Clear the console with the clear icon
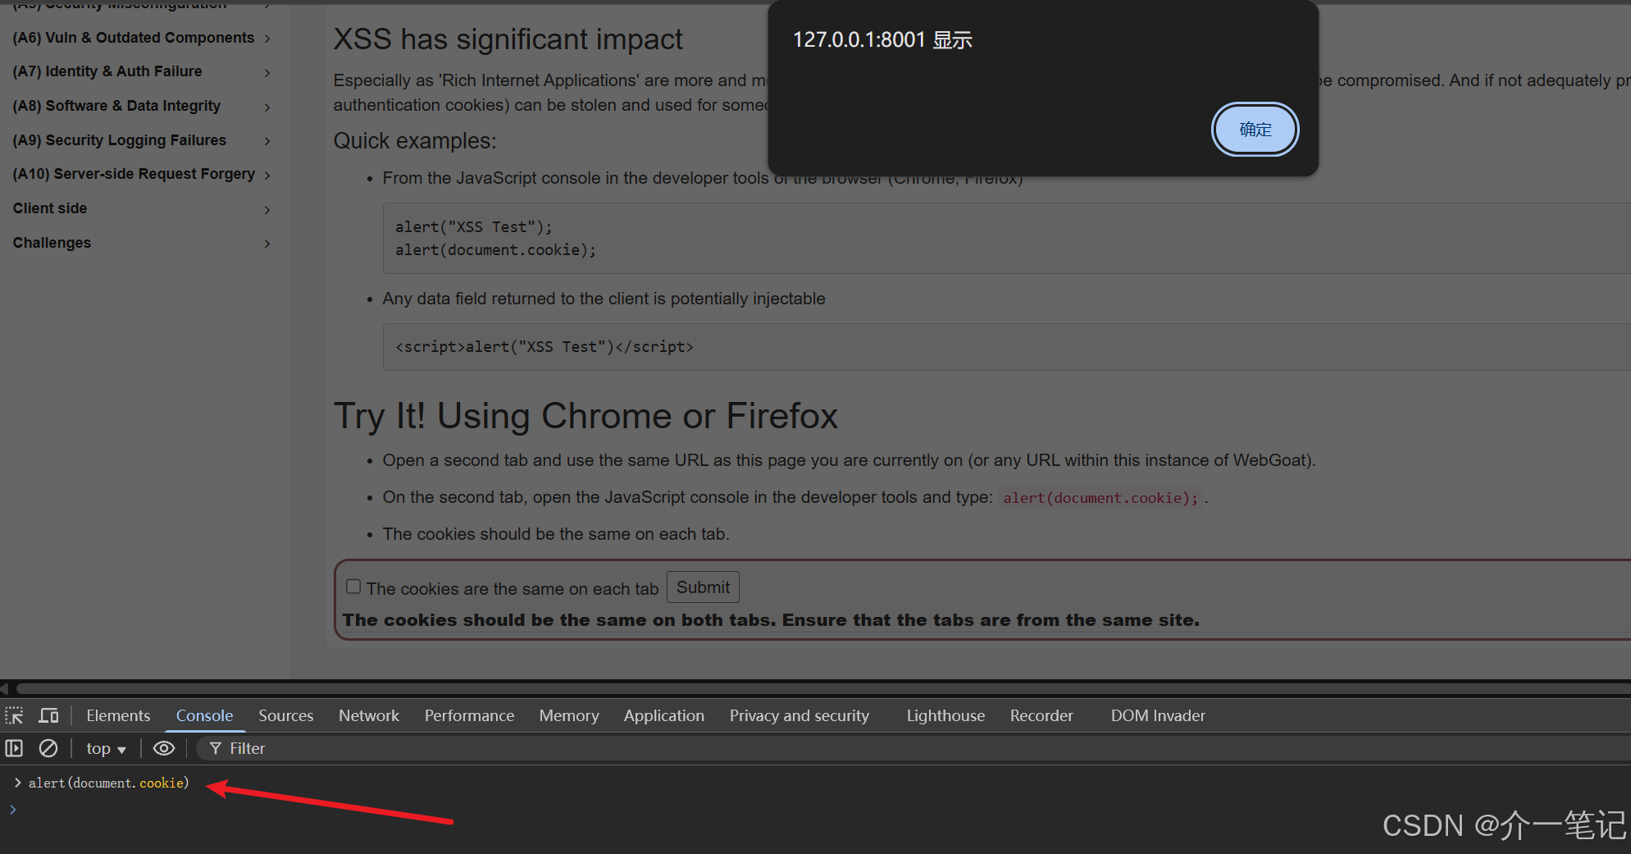 [48, 748]
